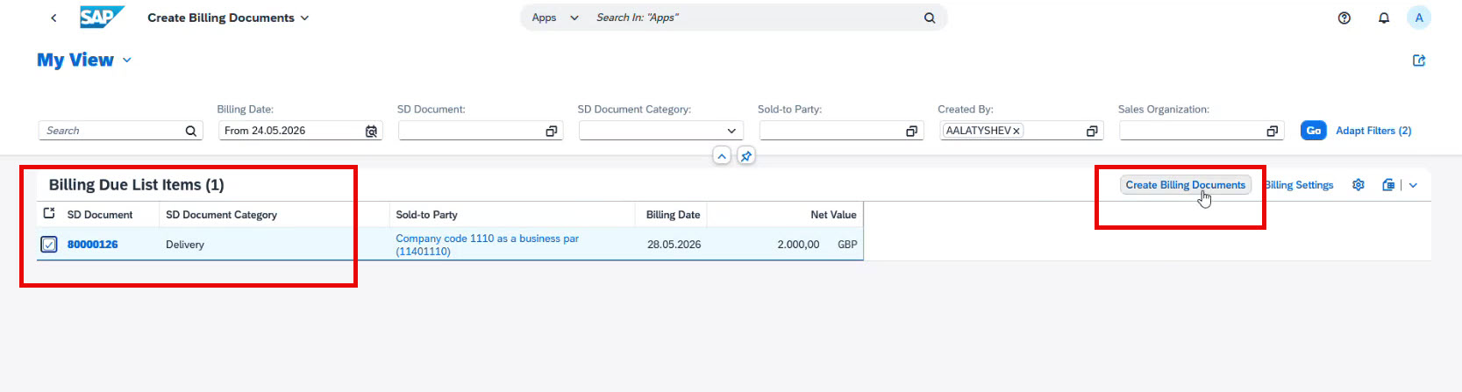Open value help for Sales Organization
Image resolution: width=1462 pixels, height=392 pixels.
click(x=1273, y=131)
